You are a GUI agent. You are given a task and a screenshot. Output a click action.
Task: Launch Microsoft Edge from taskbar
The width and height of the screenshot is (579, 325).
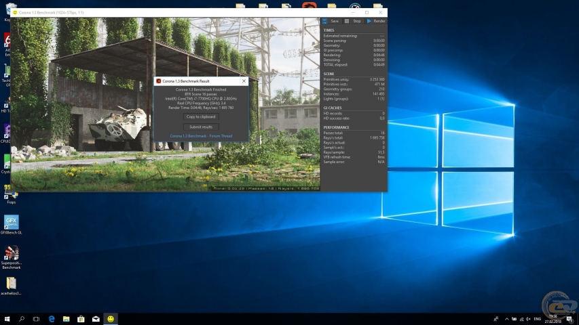pyautogui.click(x=52, y=319)
